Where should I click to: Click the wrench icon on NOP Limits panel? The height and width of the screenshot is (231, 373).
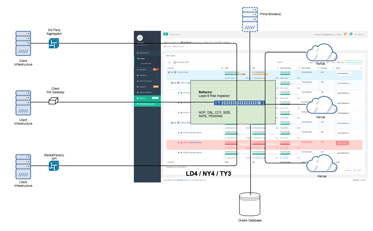tap(362, 56)
